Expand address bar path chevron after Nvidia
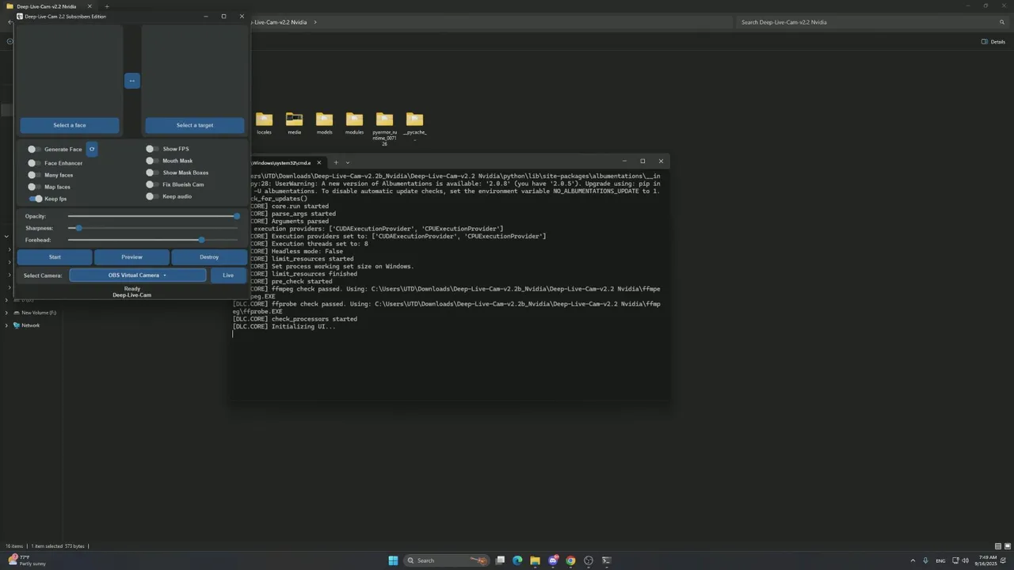Image resolution: width=1014 pixels, height=570 pixels. tap(314, 22)
